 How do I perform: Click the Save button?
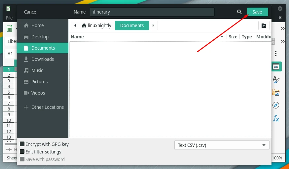(x=257, y=12)
